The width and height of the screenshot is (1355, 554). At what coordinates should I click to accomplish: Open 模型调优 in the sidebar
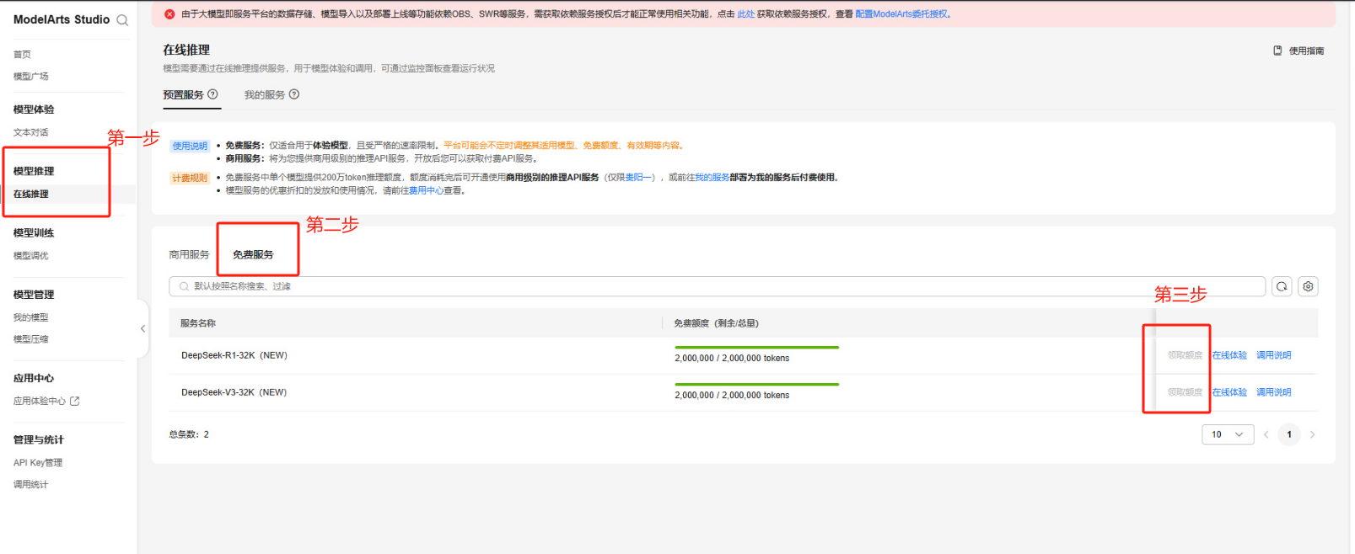pos(31,255)
